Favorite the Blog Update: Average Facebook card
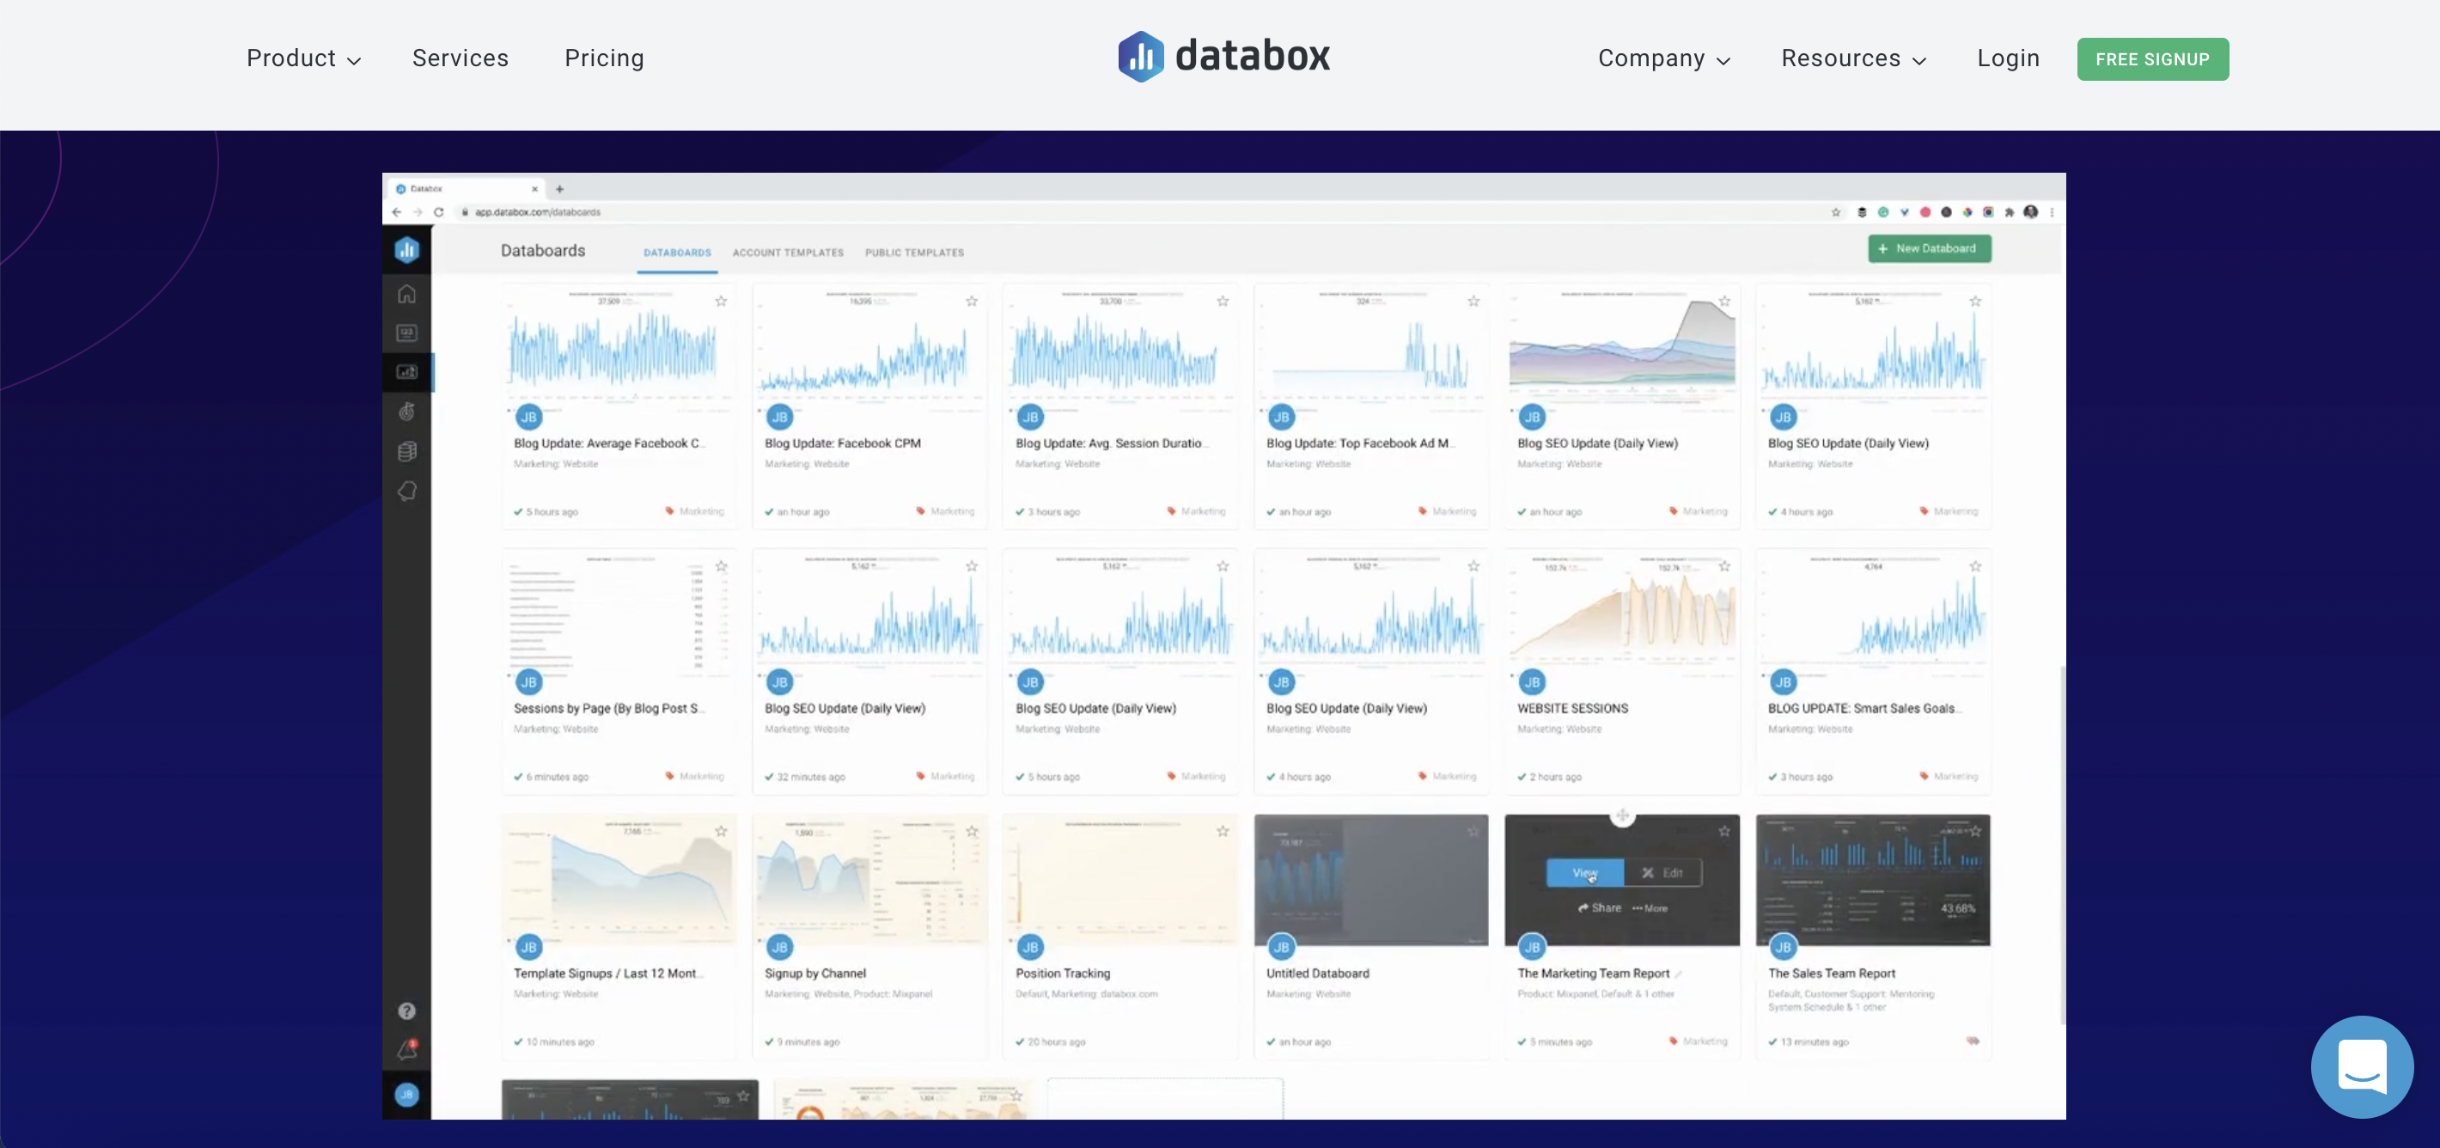The image size is (2440, 1148). (721, 302)
